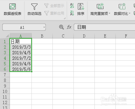Click the cell with 2019/4/6
Image resolution: width=135 pixels, height=109 pixels.
point(21,64)
